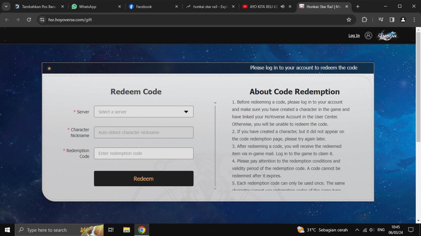Viewport: 421px width, 236px height.
Task: Go back to the previous page
Action: [x=7, y=20]
